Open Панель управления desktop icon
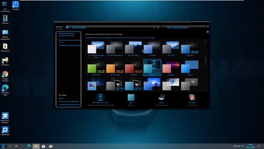 click(5, 35)
